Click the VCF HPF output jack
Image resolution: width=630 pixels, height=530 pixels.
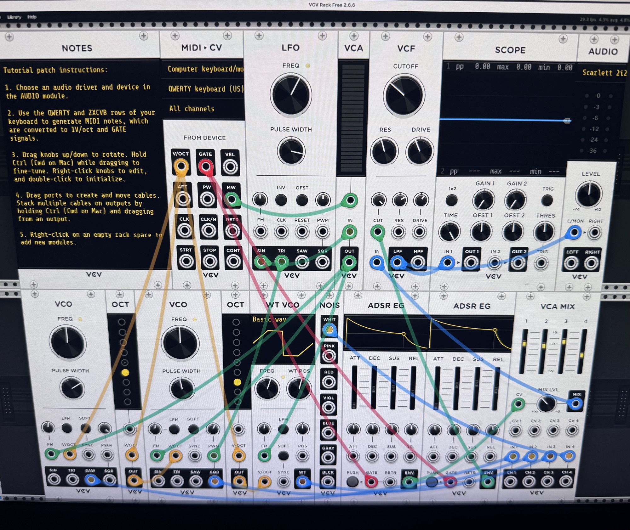[x=418, y=262]
